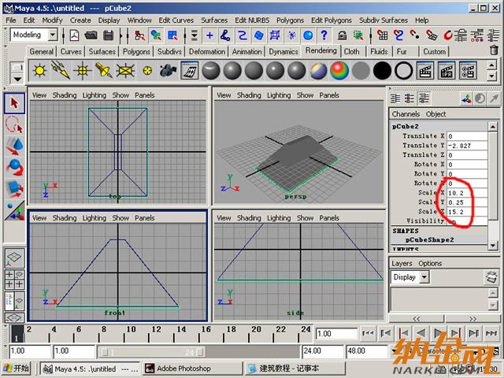
Task: Create a new layer using Layers icon
Action: pyautogui.click(x=490, y=276)
